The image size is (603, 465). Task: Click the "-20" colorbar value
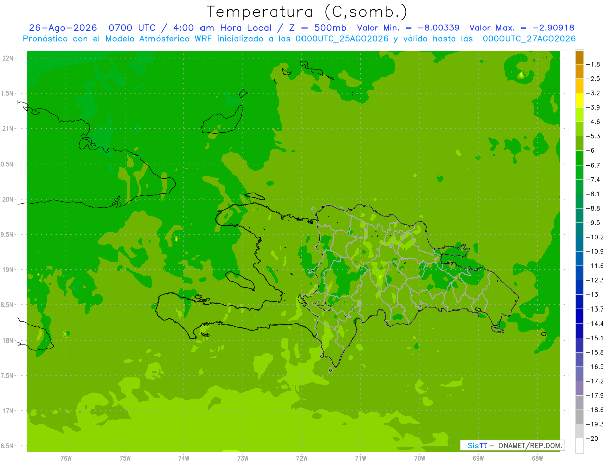point(593,438)
